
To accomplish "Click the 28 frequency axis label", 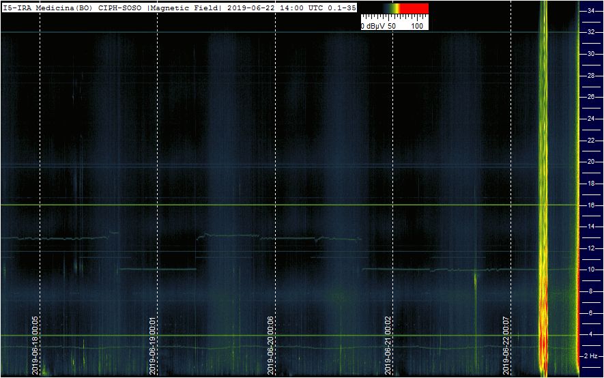I will pyautogui.click(x=591, y=76).
